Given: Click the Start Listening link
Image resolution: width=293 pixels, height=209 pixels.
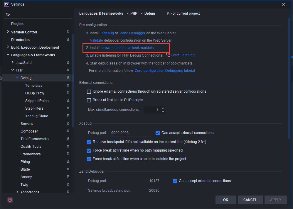Looking at the screenshot, I should 183,55.
